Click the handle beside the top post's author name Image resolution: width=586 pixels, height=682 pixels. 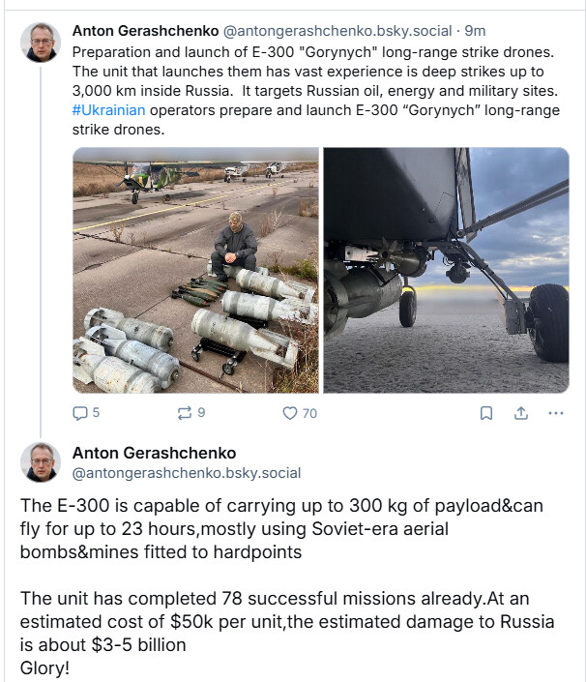(x=337, y=31)
